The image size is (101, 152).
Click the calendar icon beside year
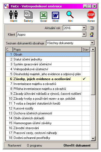(92, 28)
